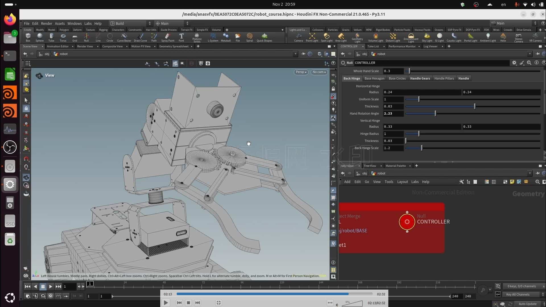
Task: Add a Spot Light from the Lights shelf
Action: 326,37
